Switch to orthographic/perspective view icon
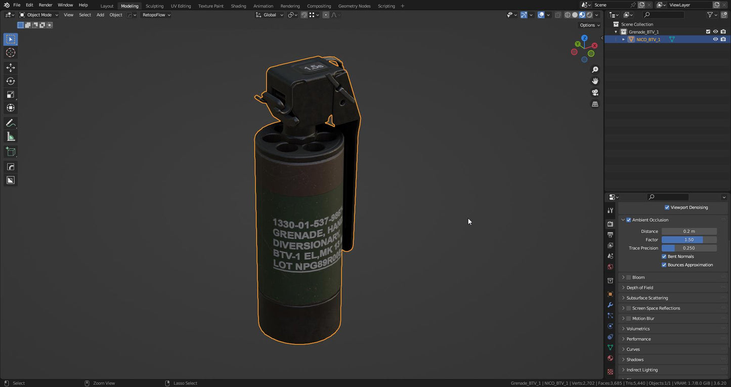The image size is (731, 387). coord(595,104)
